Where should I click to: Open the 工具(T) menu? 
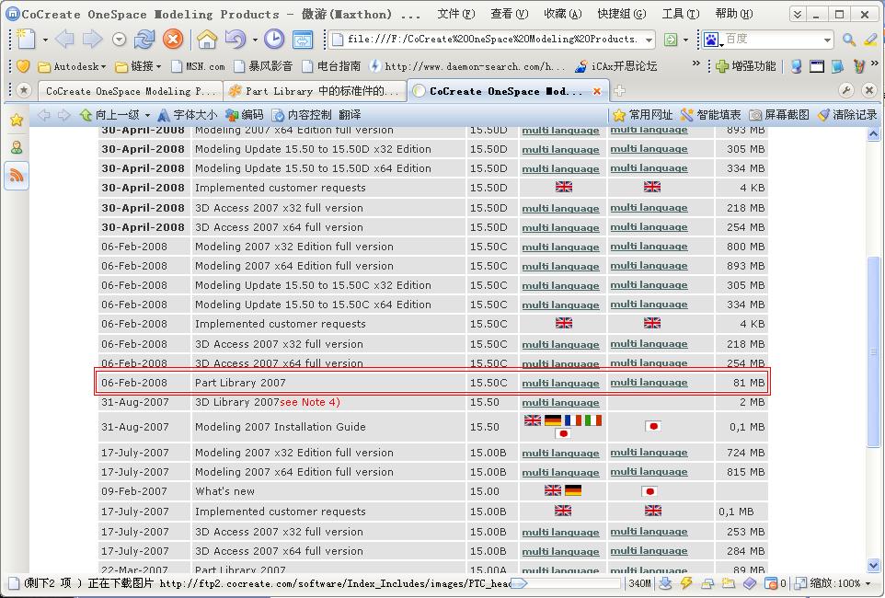point(680,14)
